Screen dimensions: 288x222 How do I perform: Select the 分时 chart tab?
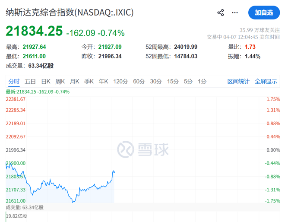[x=14, y=81]
